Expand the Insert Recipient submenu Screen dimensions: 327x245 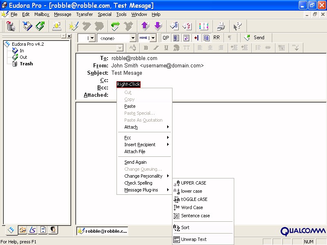click(145, 145)
